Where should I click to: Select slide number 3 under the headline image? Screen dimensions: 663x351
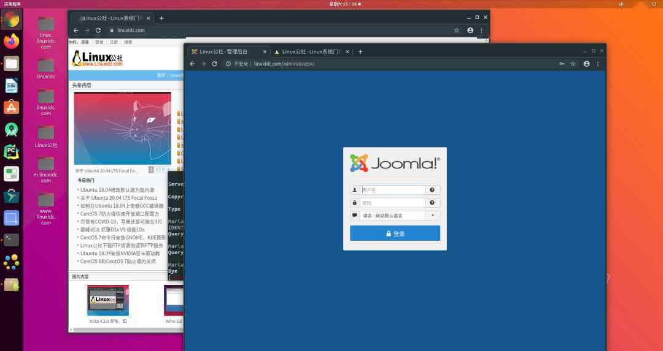pyautogui.click(x=162, y=170)
